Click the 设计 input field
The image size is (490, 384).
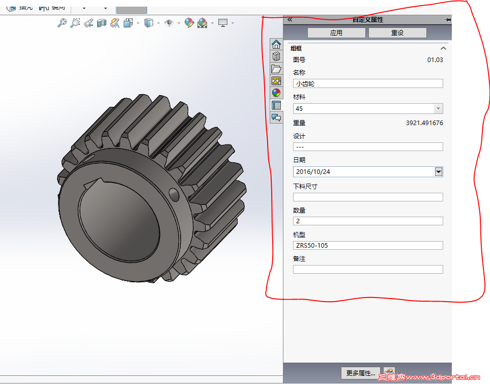pyautogui.click(x=368, y=147)
